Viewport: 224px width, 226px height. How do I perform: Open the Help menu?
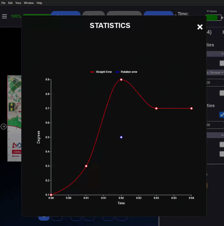pos(39,3)
